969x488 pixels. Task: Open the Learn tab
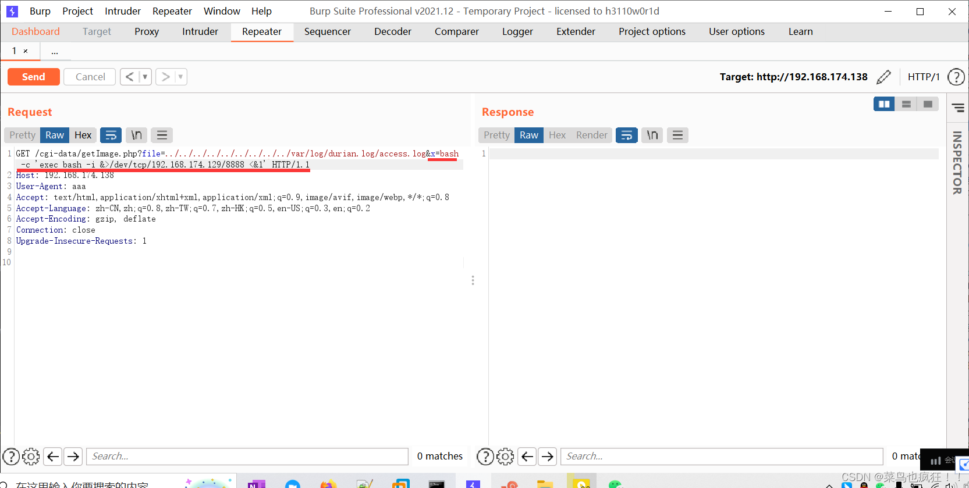pos(801,31)
